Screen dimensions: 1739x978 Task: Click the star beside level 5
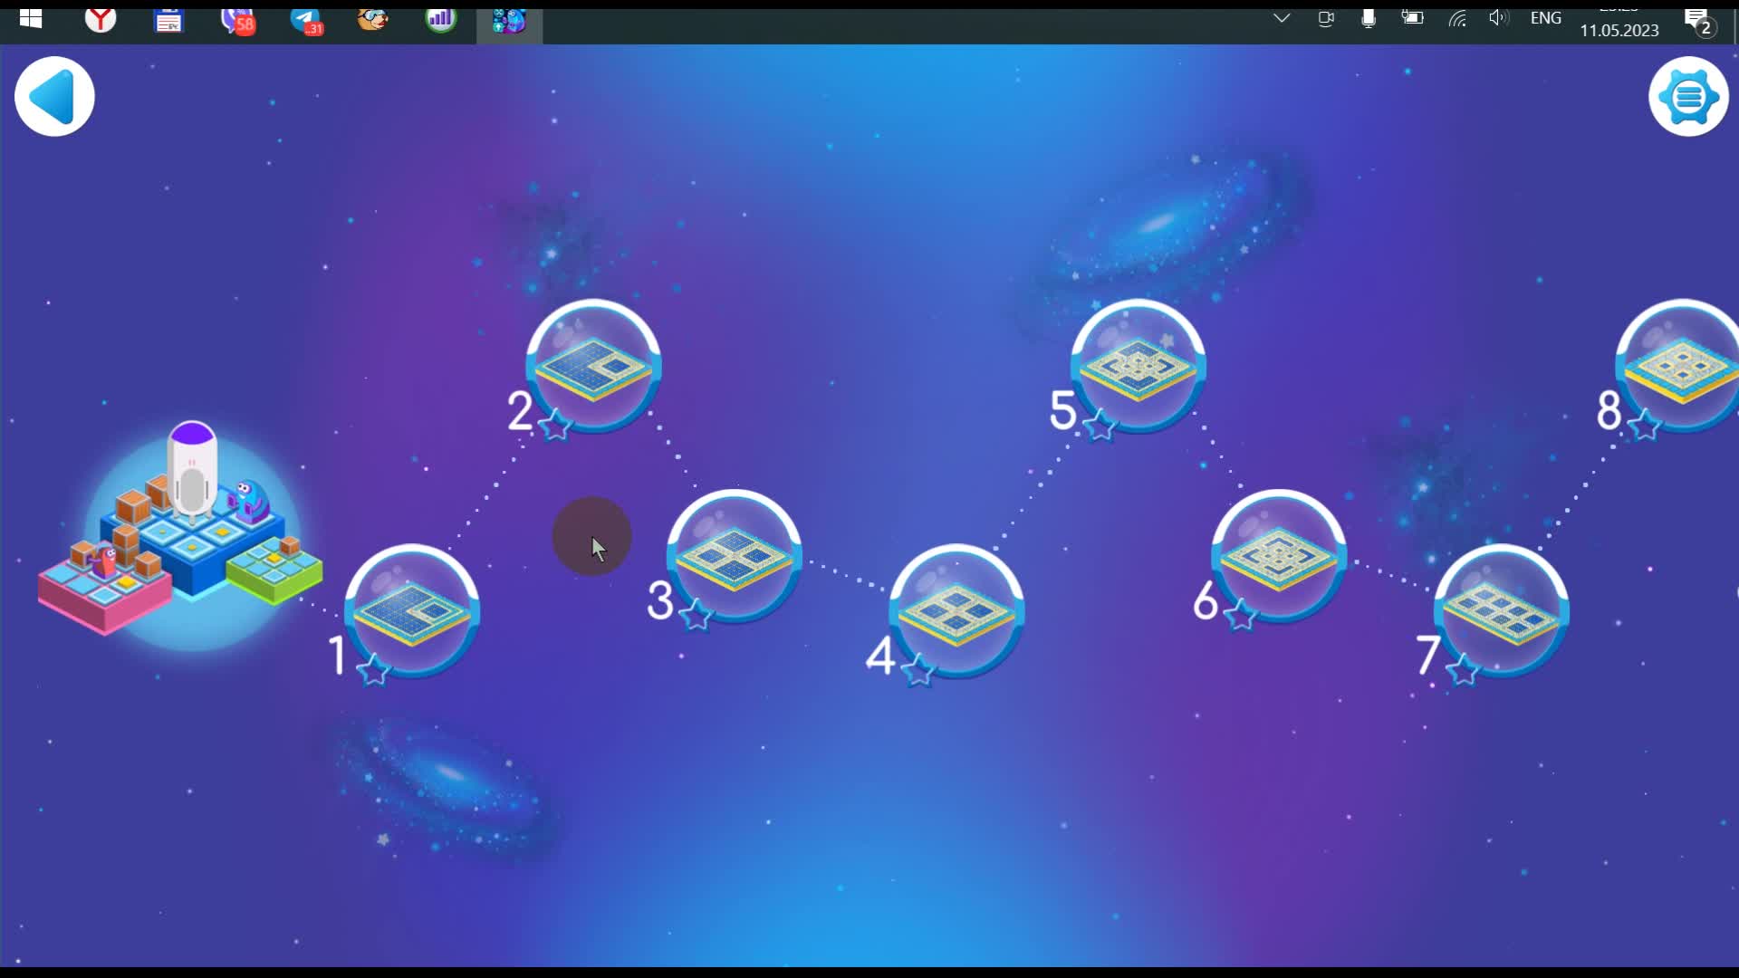tap(1100, 425)
